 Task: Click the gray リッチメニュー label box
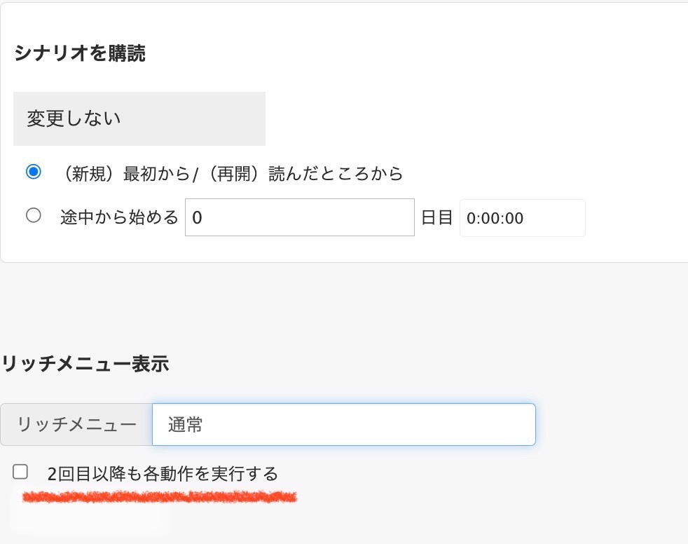[76, 425]
